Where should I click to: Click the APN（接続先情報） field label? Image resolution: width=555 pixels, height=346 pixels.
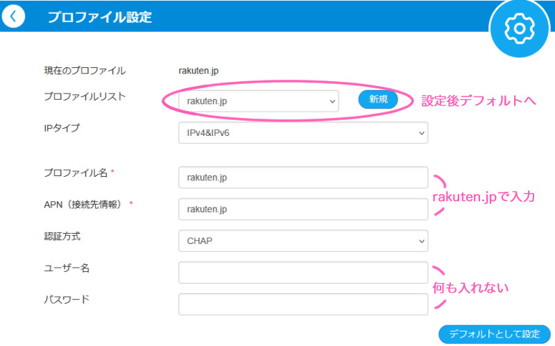(x=84, y=204)
